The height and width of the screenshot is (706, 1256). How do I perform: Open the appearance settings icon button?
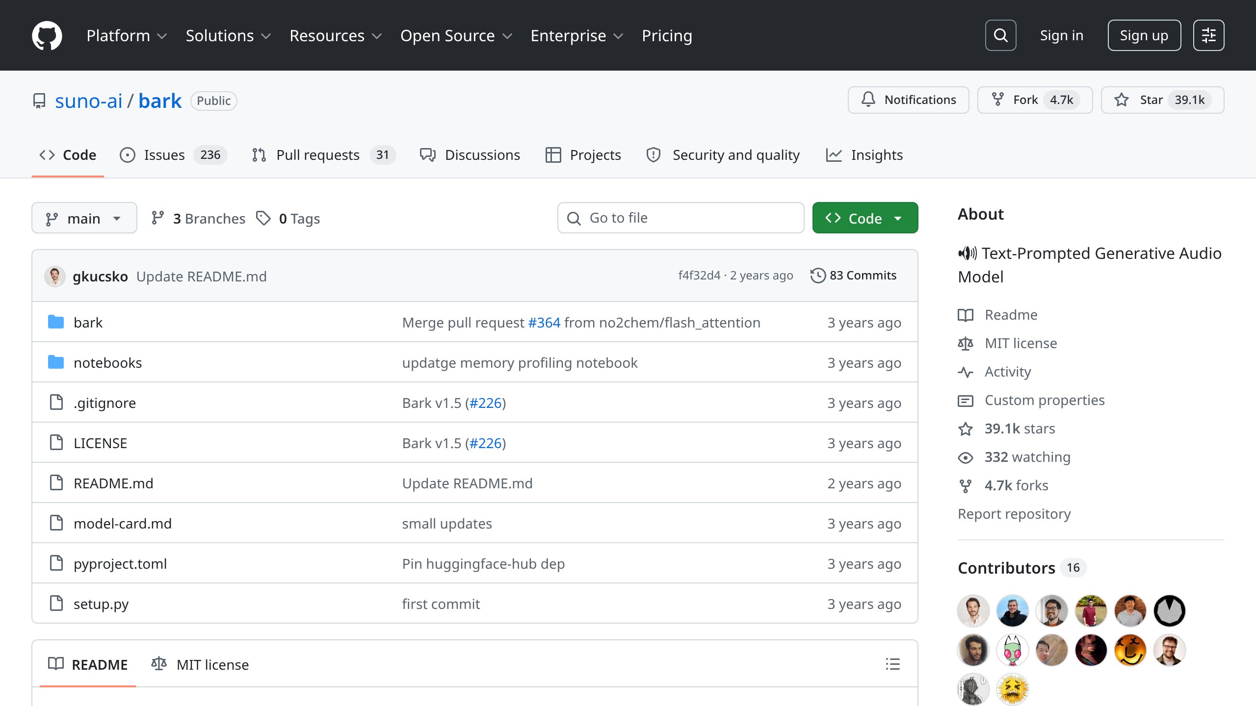(x=1208, y=35)
